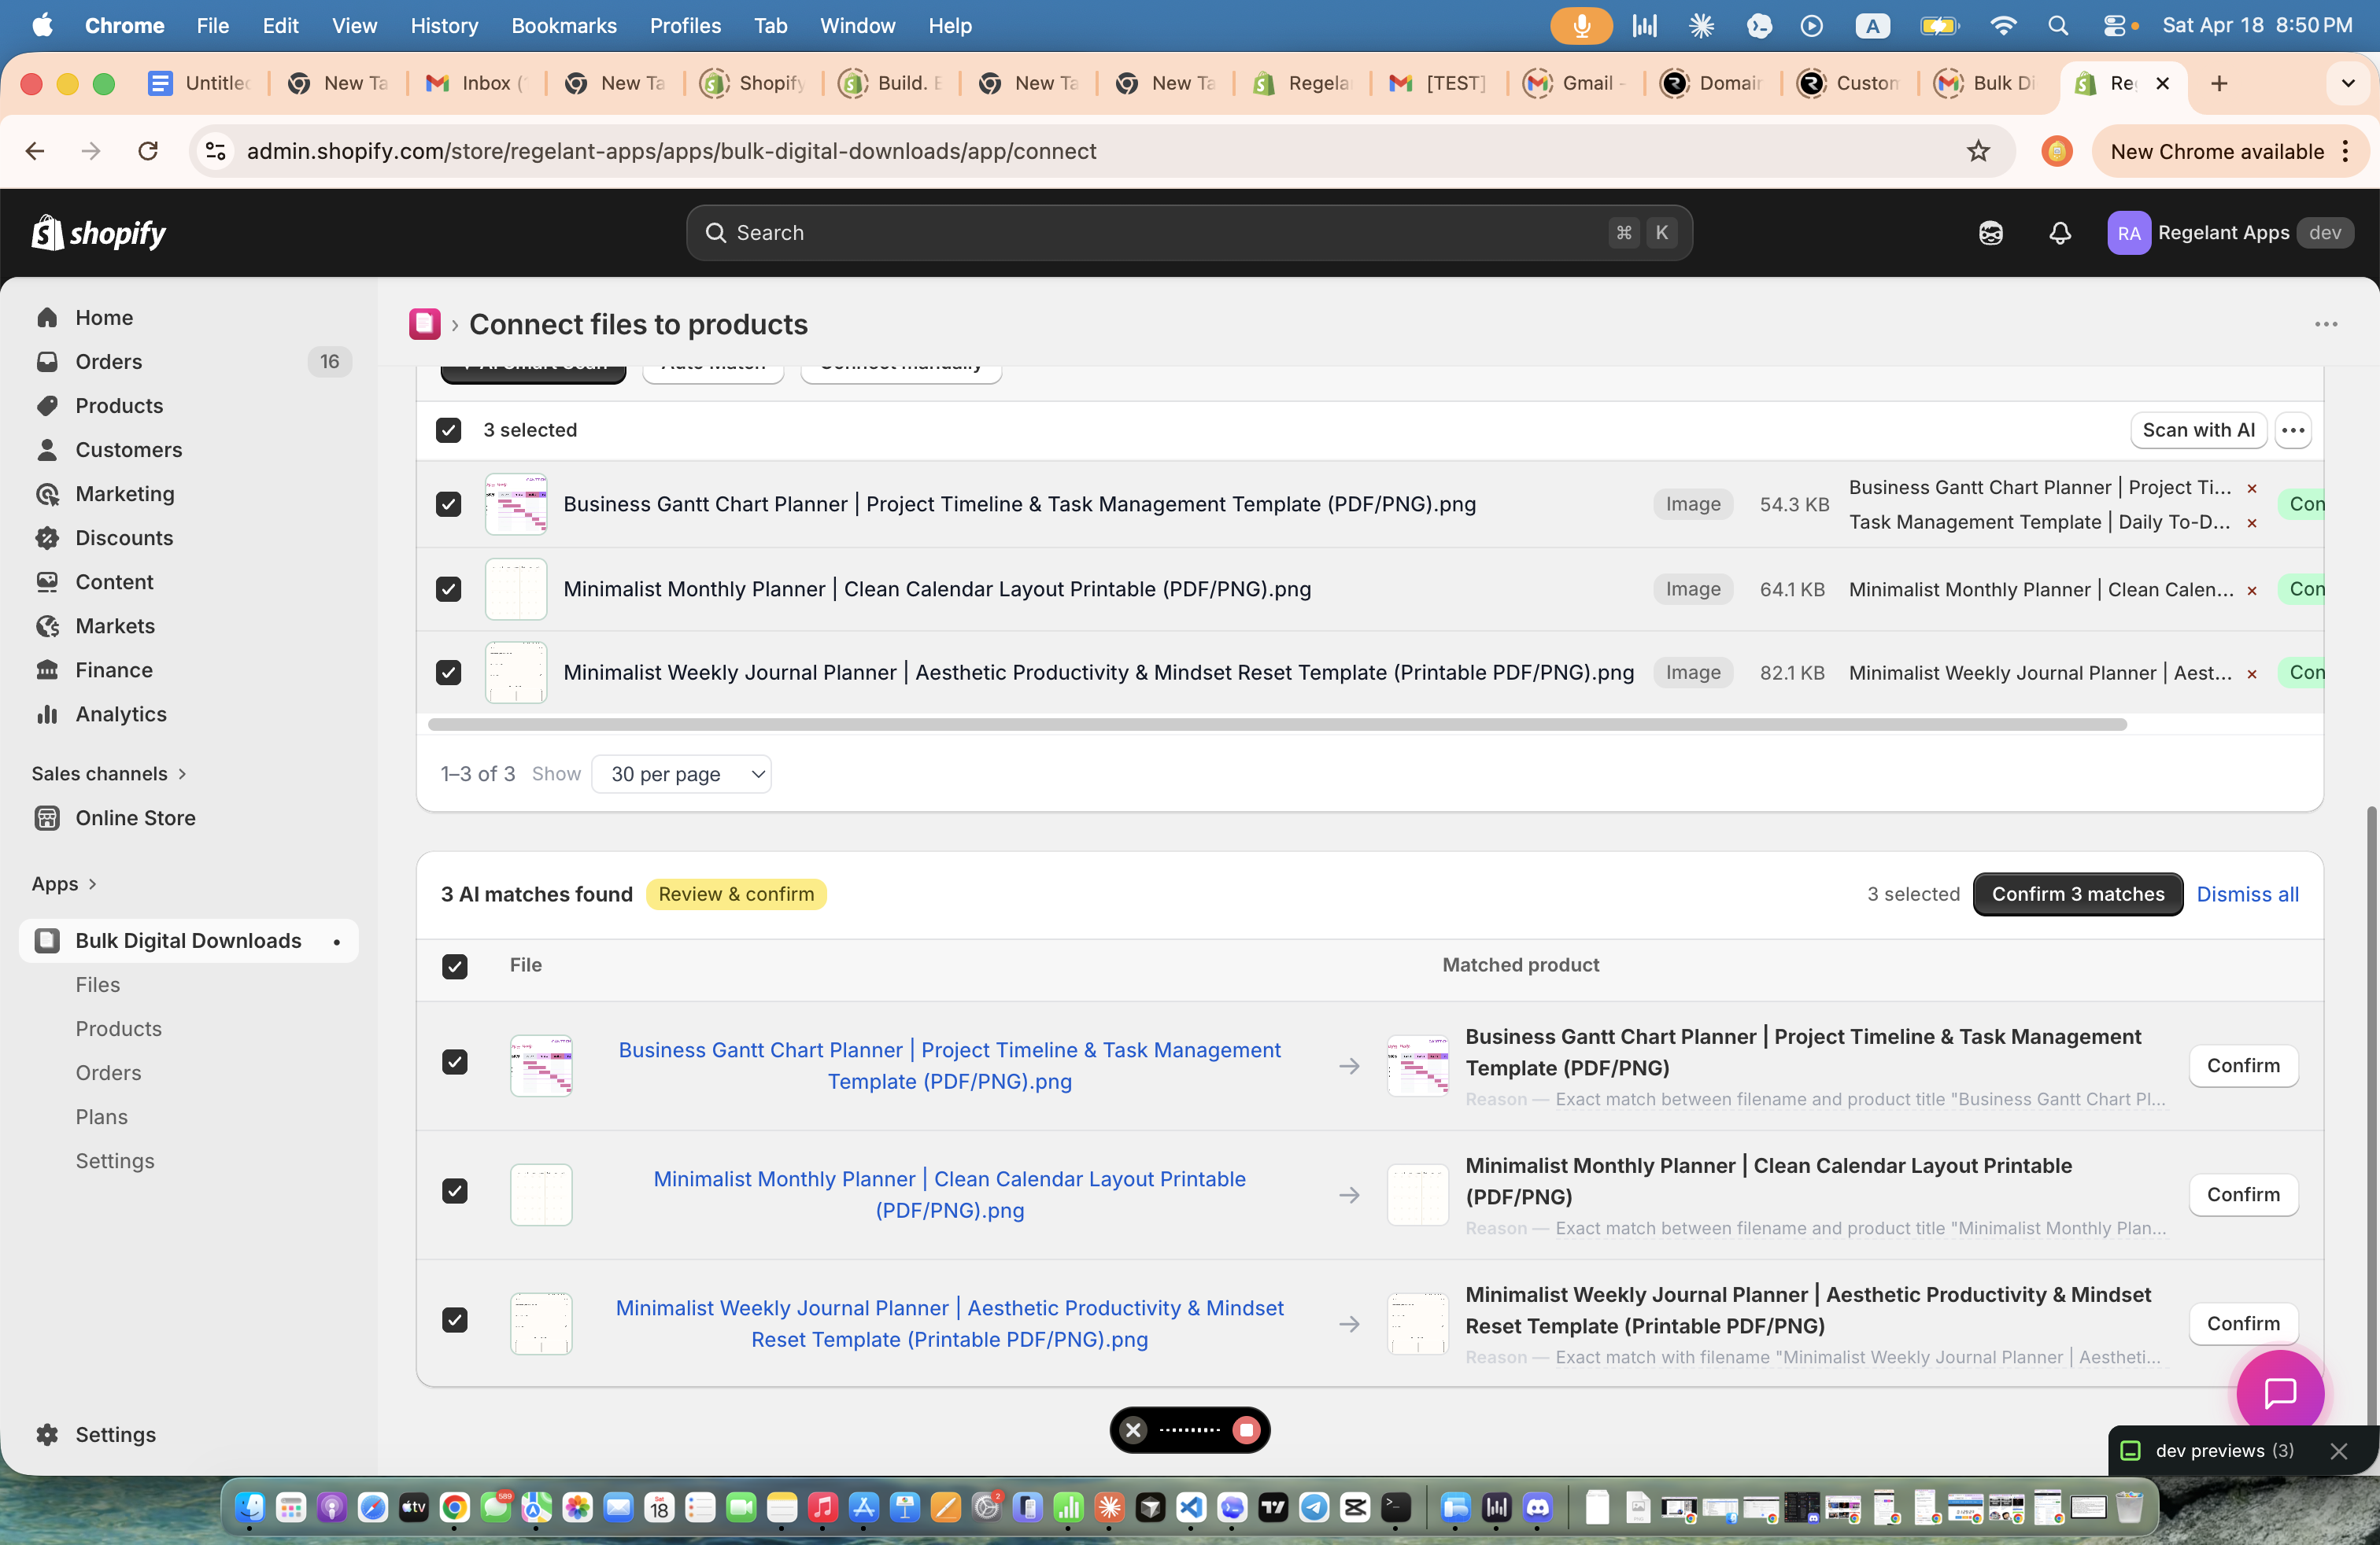Open the Discounts section

124,537
